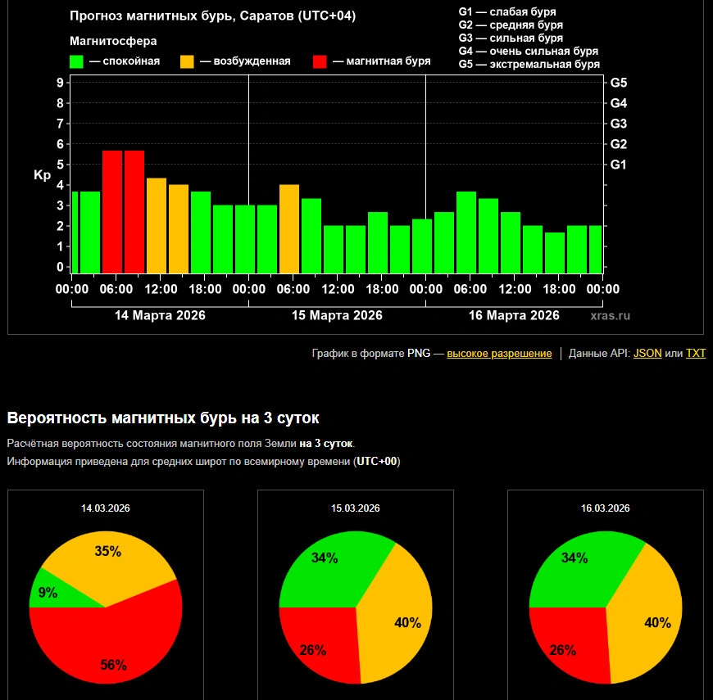Open the JSON API data link

[x=647, y=354]
